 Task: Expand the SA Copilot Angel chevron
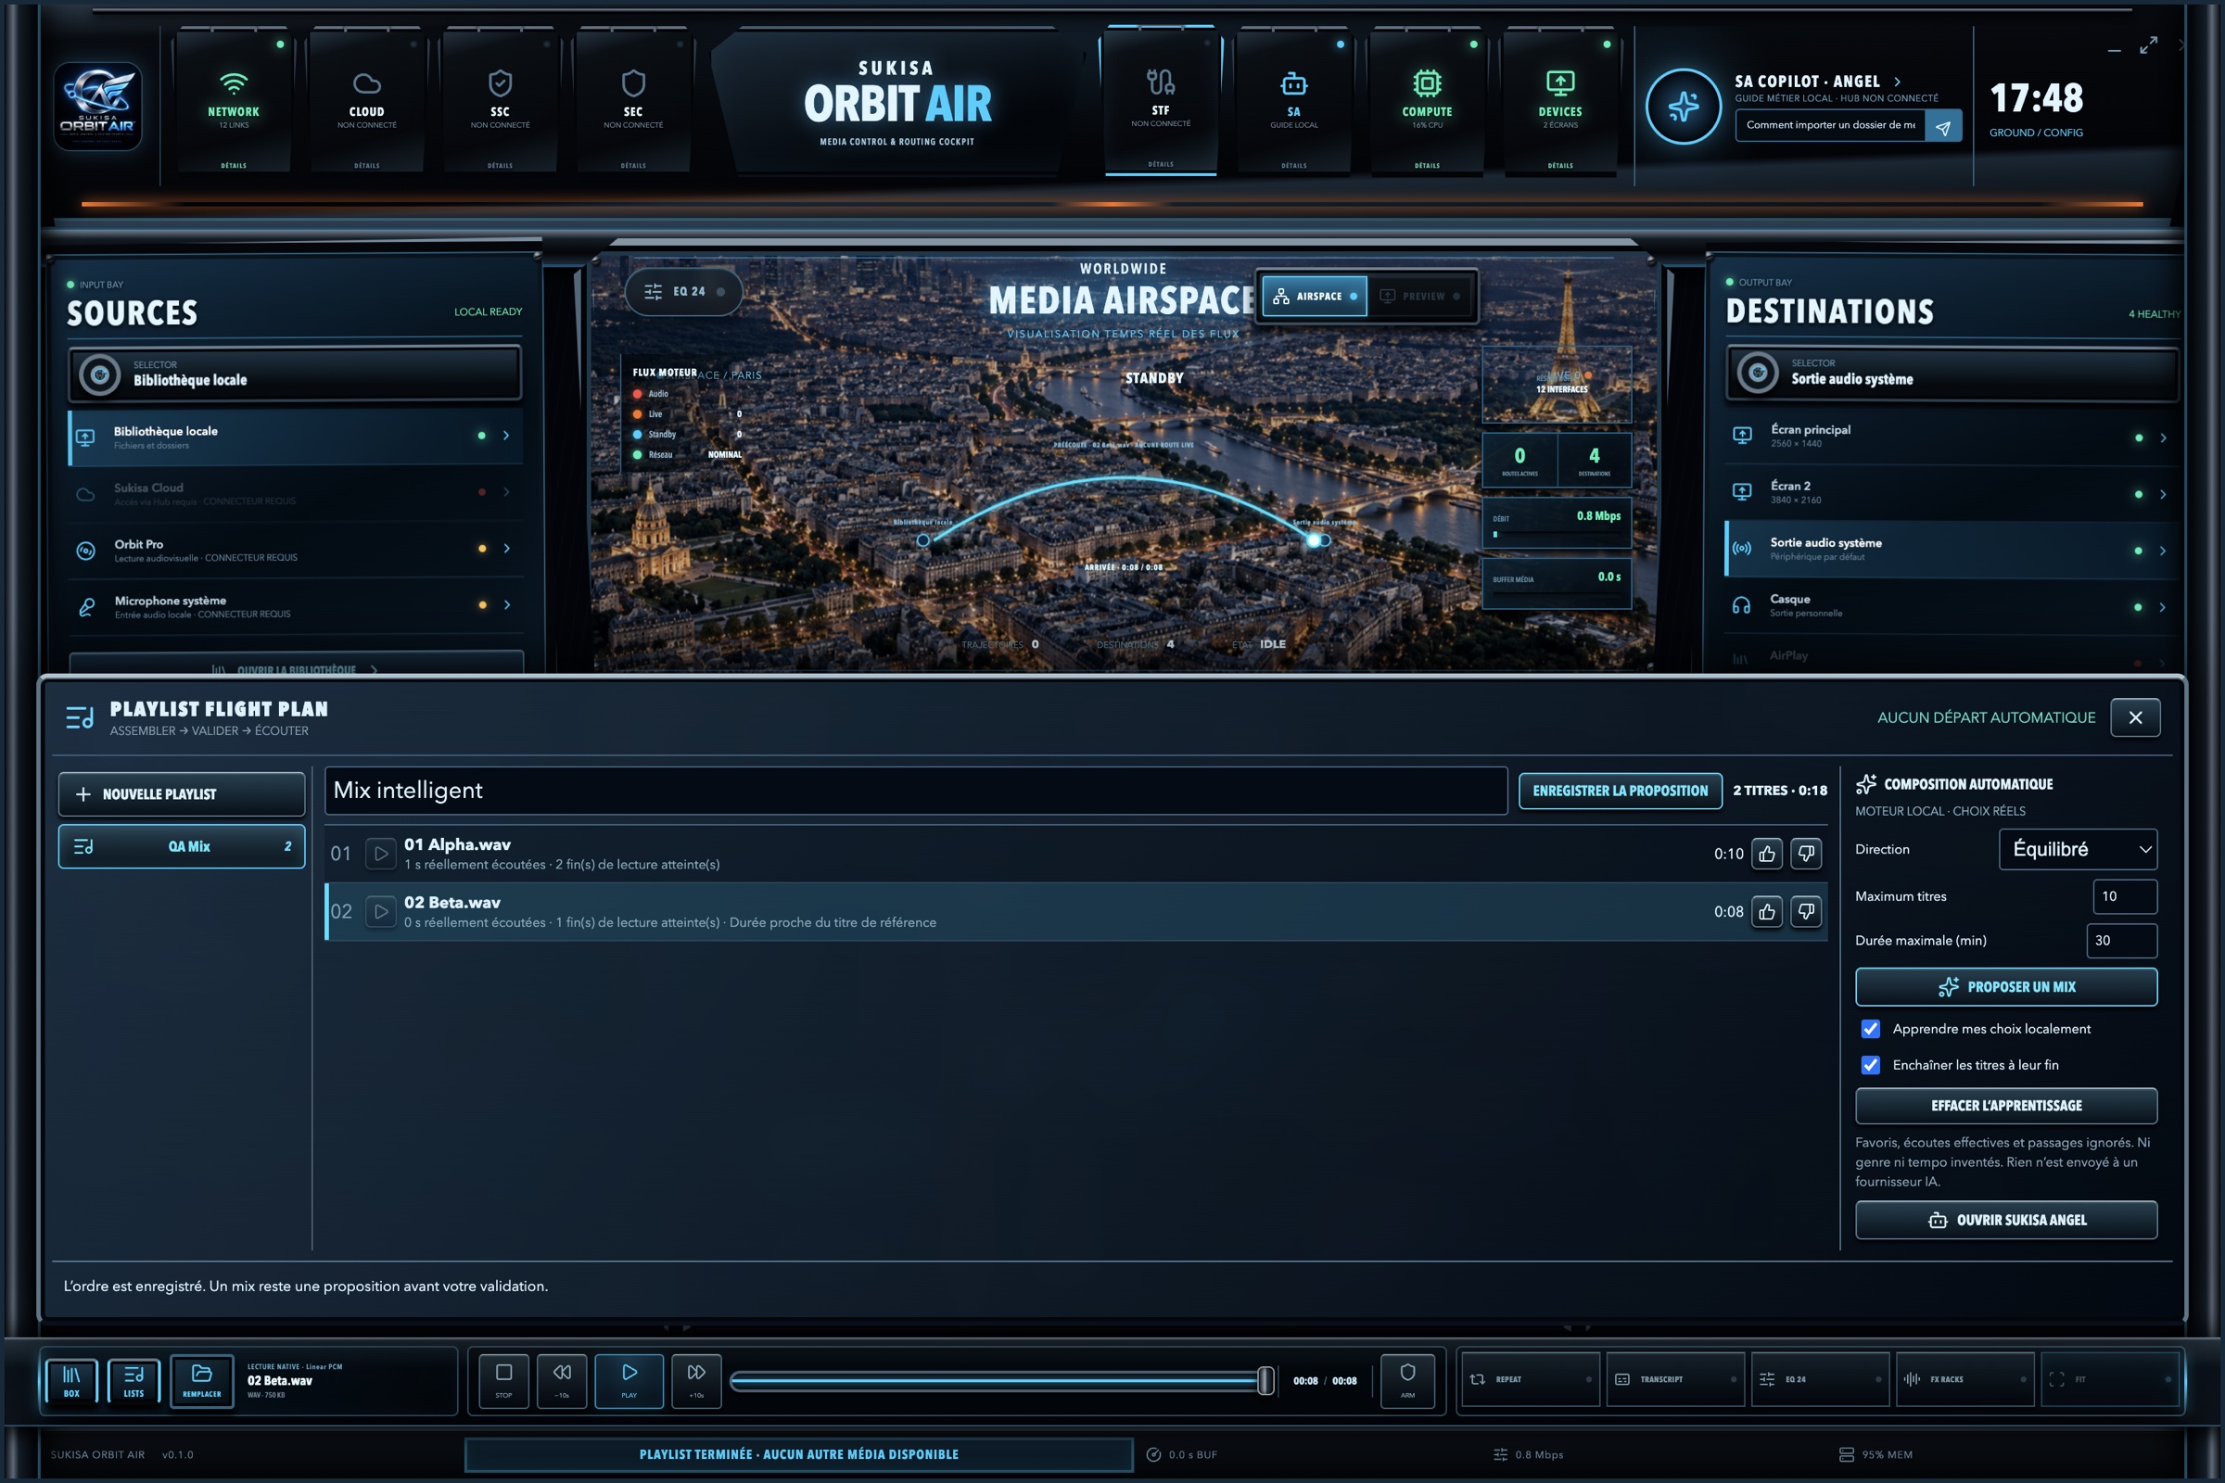point(1897,82)
